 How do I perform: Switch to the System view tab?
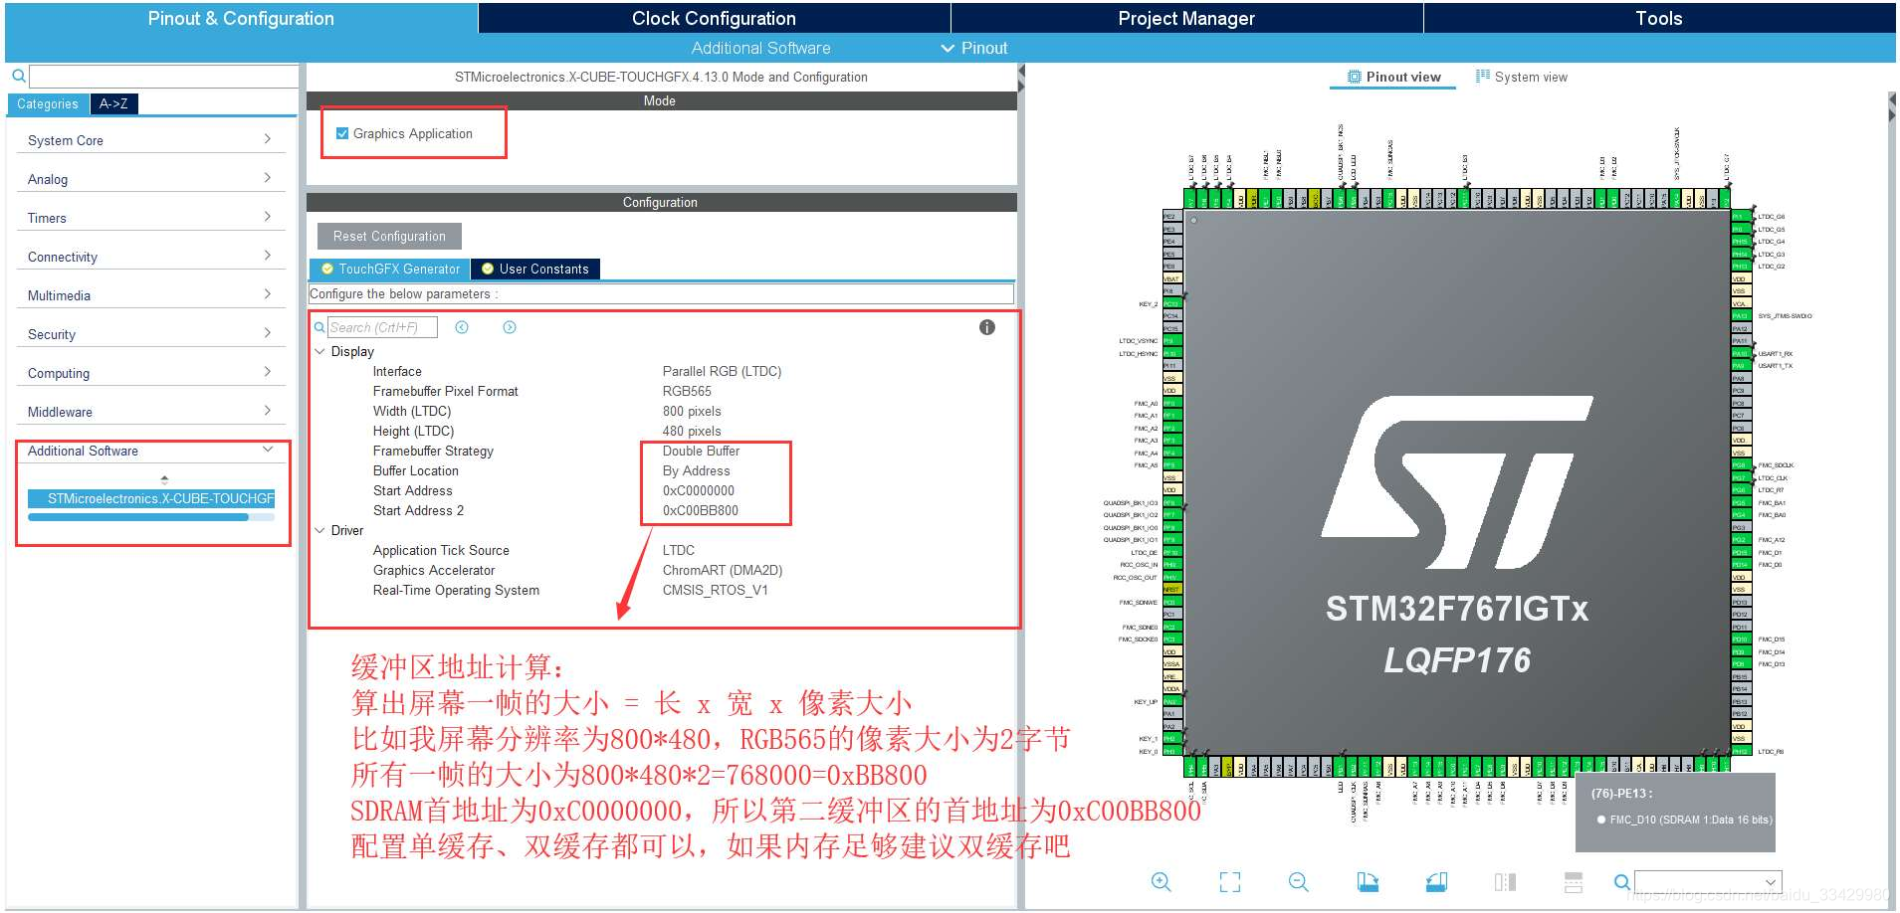click(1522, 77)
